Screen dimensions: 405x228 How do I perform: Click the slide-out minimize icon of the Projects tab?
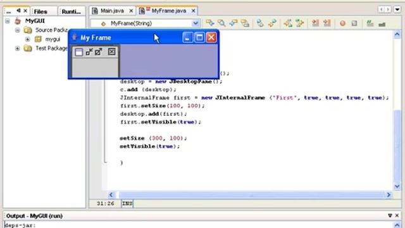(x=18, y=11)
